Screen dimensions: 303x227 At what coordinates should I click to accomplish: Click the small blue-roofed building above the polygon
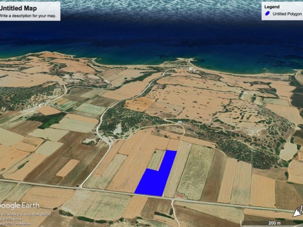[x=180, y=122]
